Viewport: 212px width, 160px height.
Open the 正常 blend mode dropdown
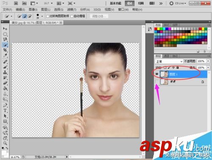(169, 61)
